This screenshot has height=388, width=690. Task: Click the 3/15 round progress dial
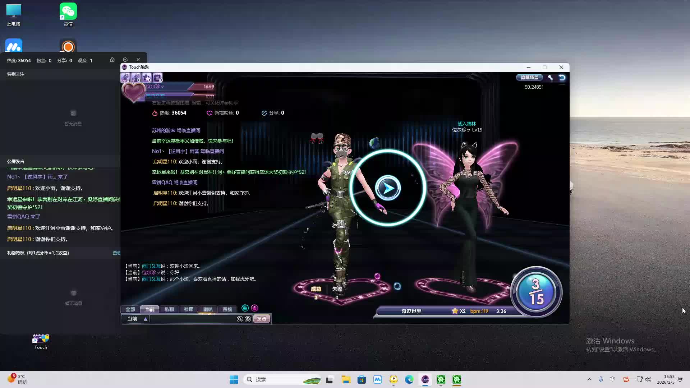[536, 292]
